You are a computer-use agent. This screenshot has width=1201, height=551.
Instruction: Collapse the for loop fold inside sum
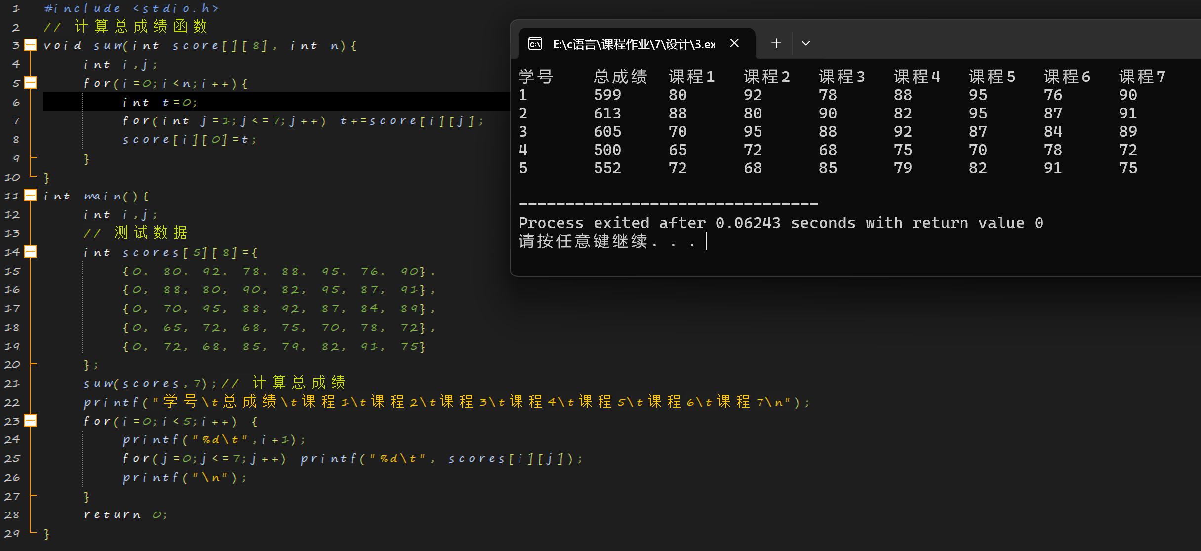(30, 83)
